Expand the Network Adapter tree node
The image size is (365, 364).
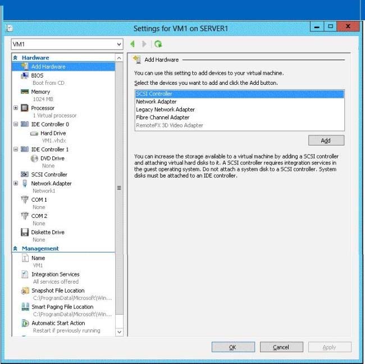click(x=16, y=183)
